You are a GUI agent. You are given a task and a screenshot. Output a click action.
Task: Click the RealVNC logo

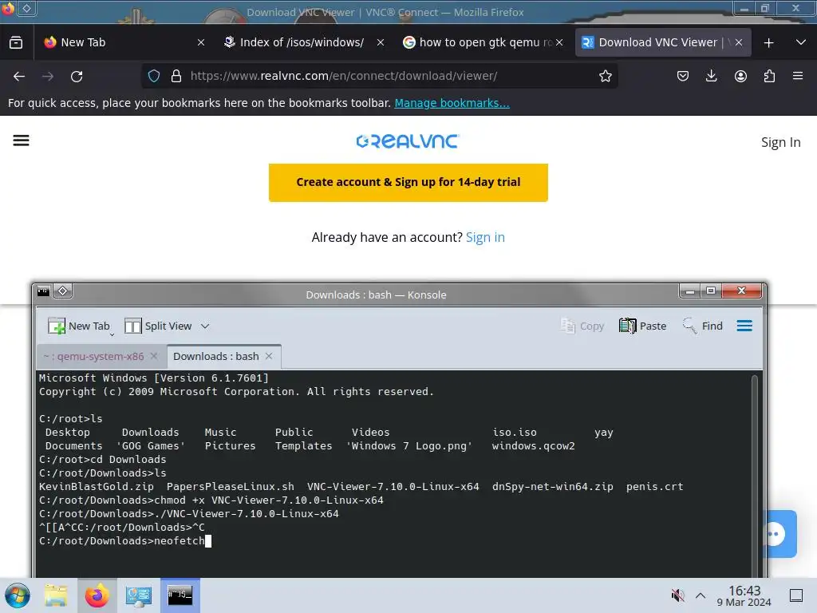(408, 140)
